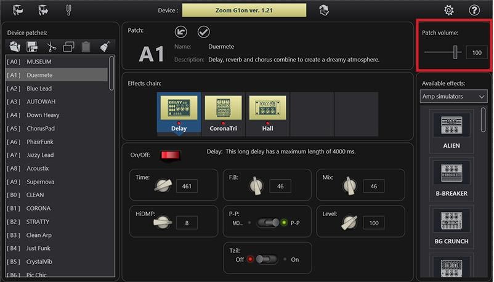Toggle the P-P mono/ping-pong switch
The image size is (494, 282).
point(267,222)
